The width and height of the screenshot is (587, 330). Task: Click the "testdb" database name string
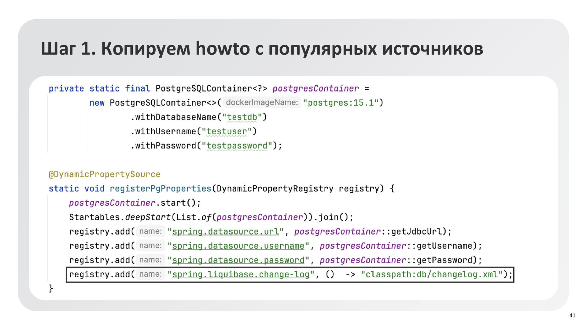pyautogui.click(x=242, y=117)
